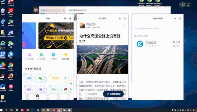Select the QQ platform card
Viewport: 197px width, 112px height.
tap(60, 89)
